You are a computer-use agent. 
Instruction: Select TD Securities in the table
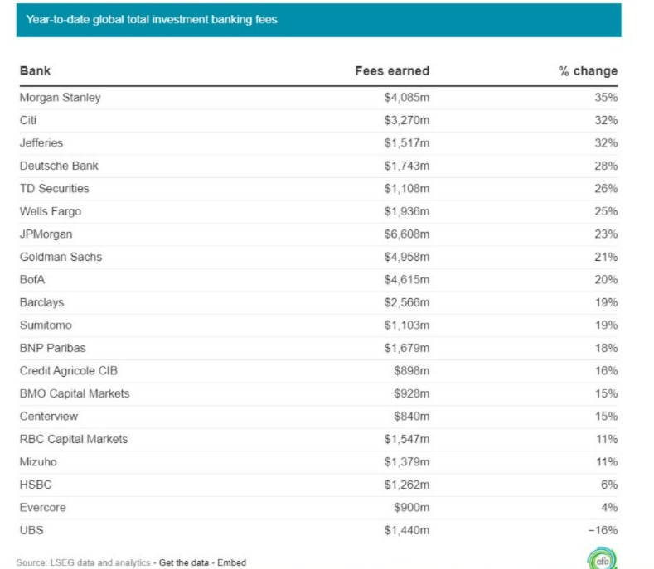tap(54, 188)
